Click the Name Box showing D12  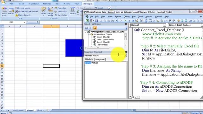coord(11,22)
